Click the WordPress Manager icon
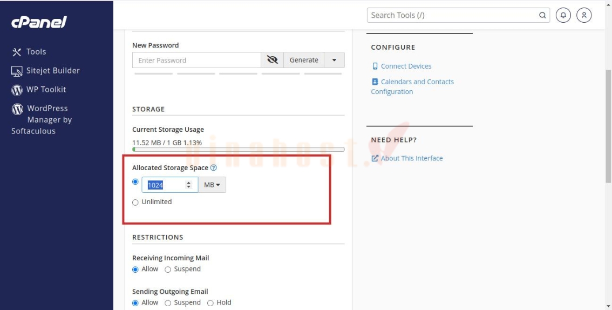This screenshot has width=612, height=310. point(17,109)
